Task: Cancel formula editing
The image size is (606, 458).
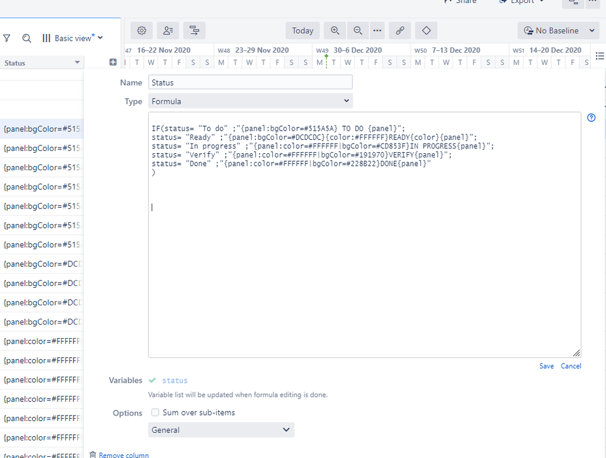Action: coord(571,366)
